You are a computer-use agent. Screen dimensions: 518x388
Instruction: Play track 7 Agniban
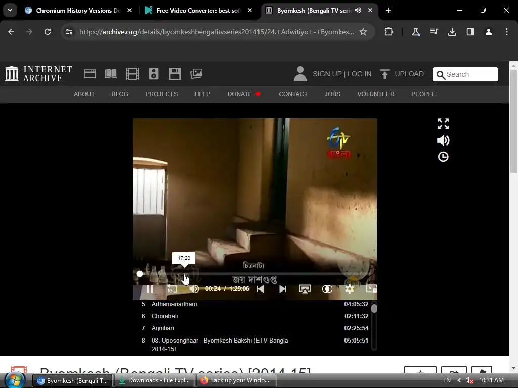pyautogui.click(x=255, y=328)
